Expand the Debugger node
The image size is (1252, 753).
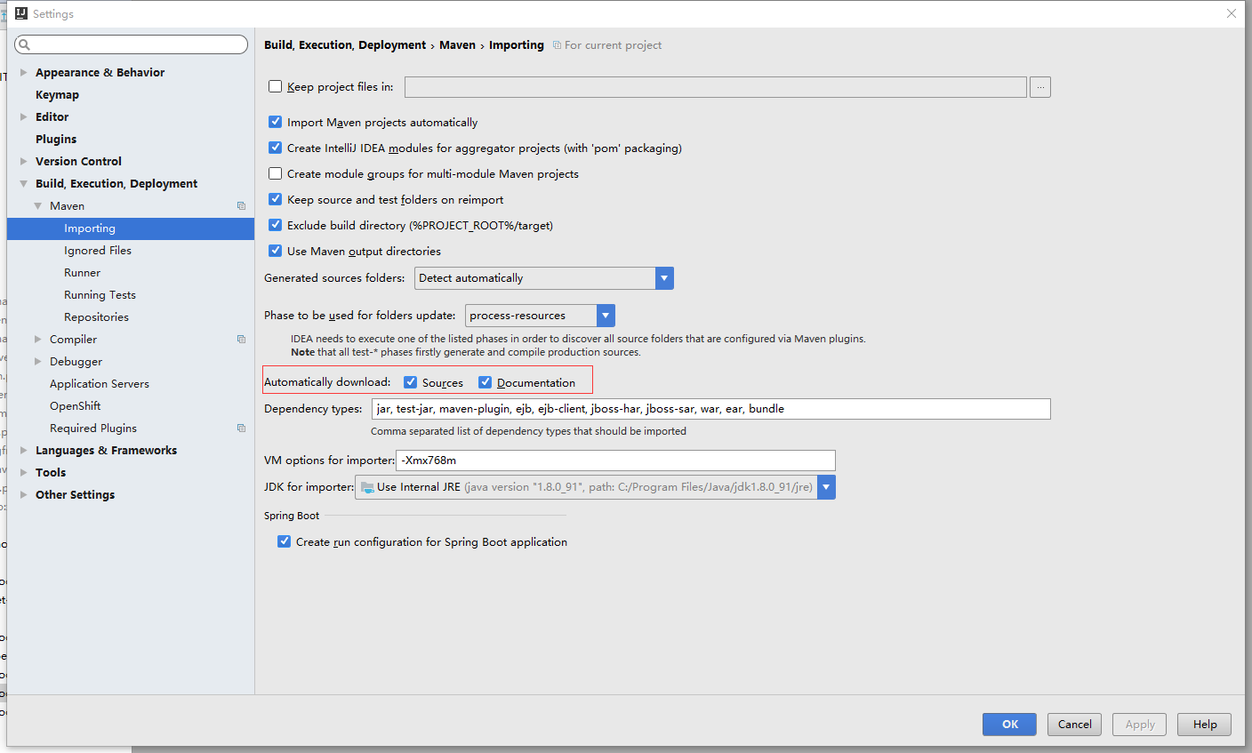(x=37, y=361)
